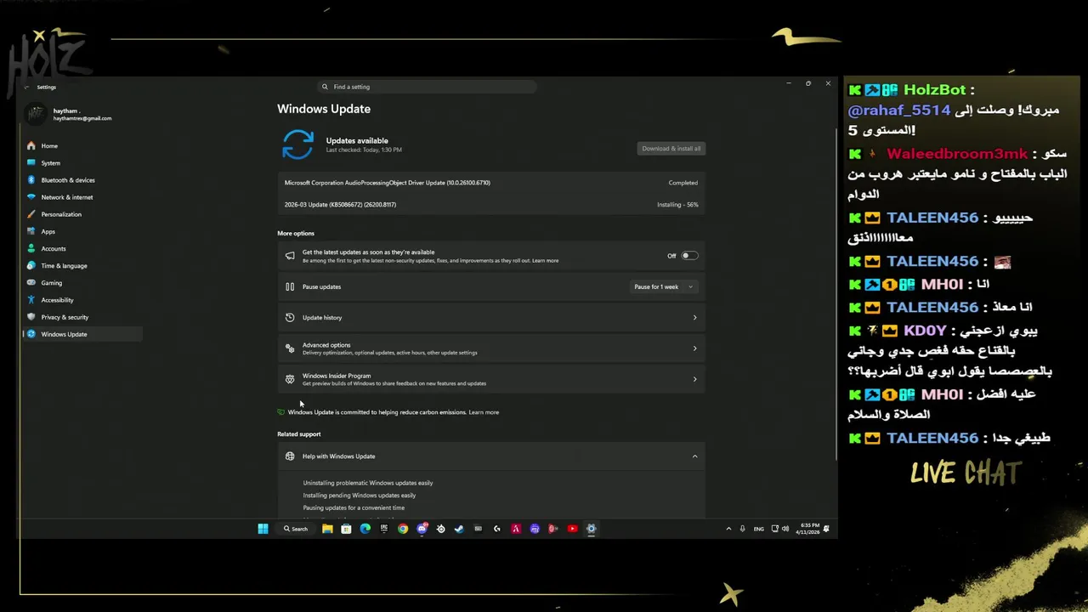Open Microsoft Edge from taskbar

point(365,529)
